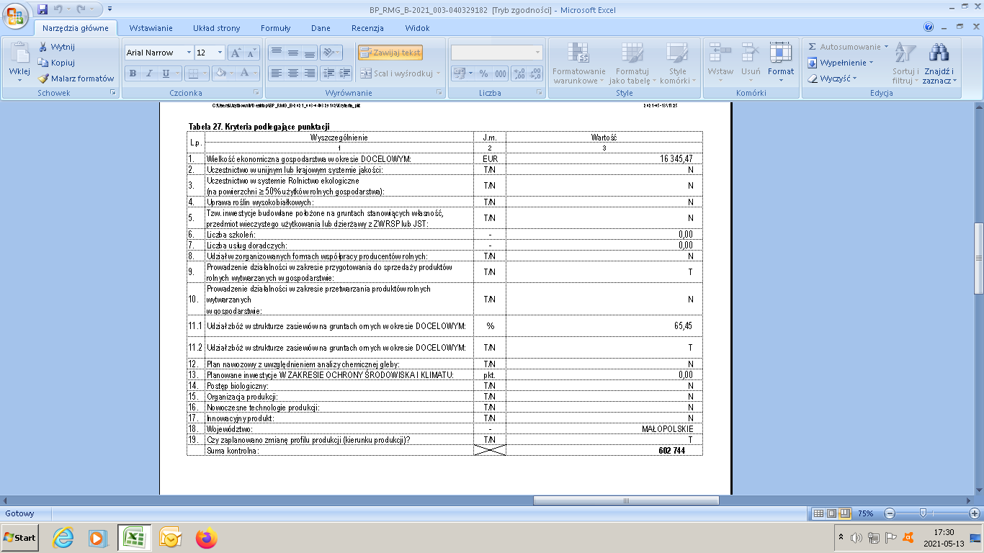The image size is (984, 553).
Task: Open the Arial Narrow font dropdown
Action: 189,53
